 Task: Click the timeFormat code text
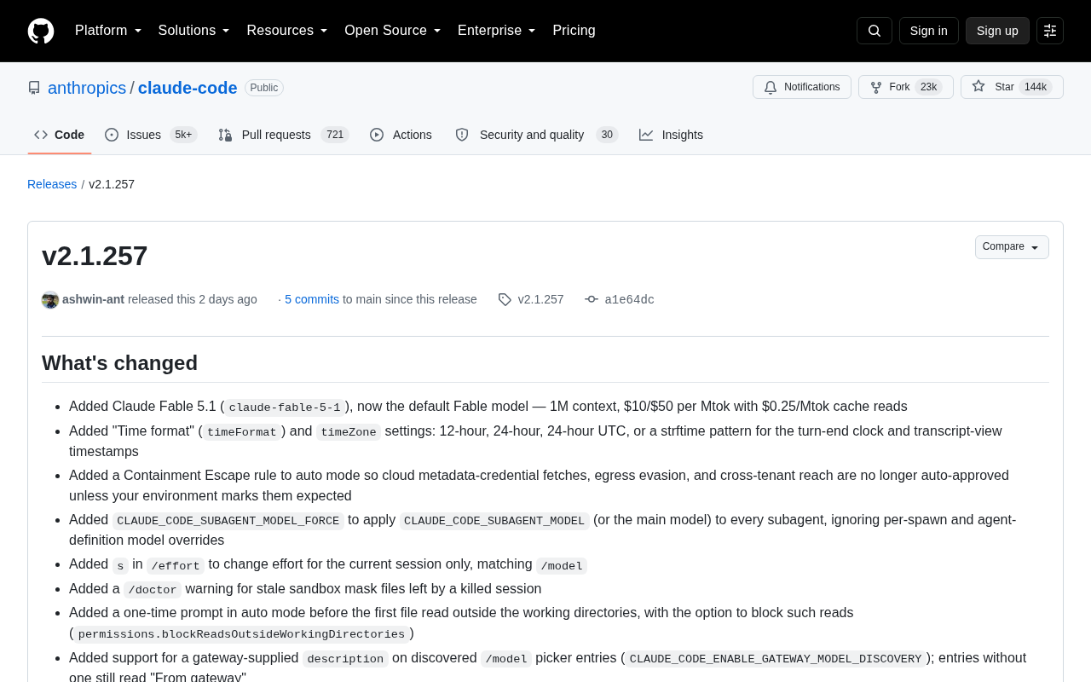tap(242, 432)
